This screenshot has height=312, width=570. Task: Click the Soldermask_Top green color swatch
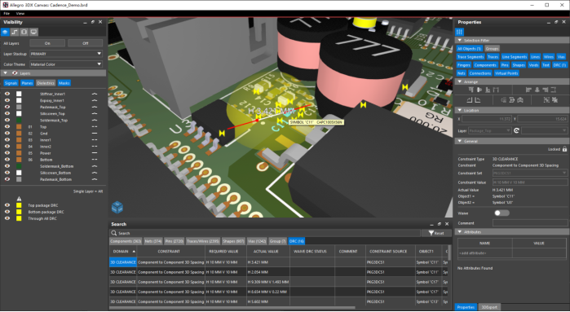(19, 121)
